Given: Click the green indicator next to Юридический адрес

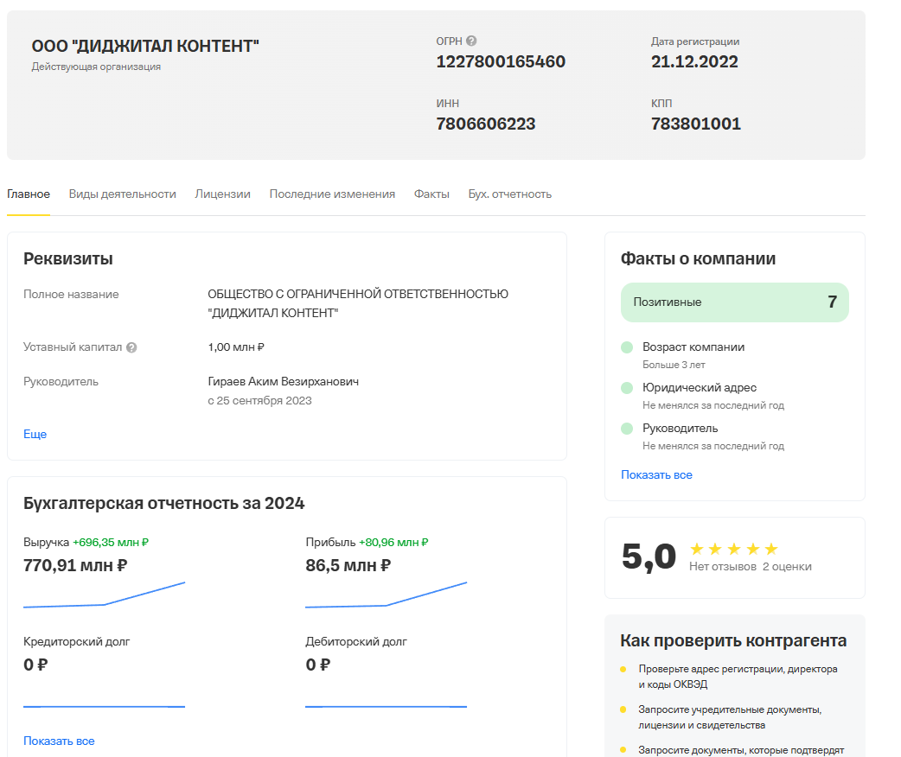Looking at the screenshot, I should 627,388.
